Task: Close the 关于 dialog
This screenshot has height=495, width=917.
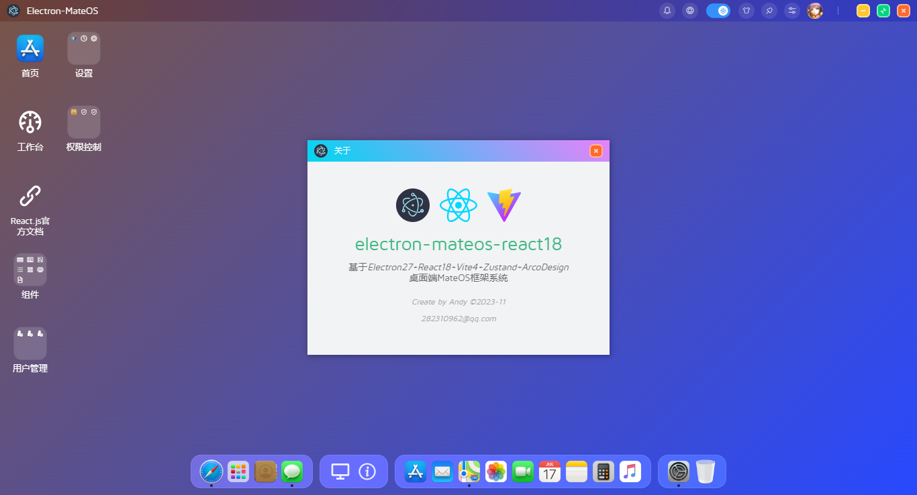Action: pyautogui.click(x=596, y=151)
